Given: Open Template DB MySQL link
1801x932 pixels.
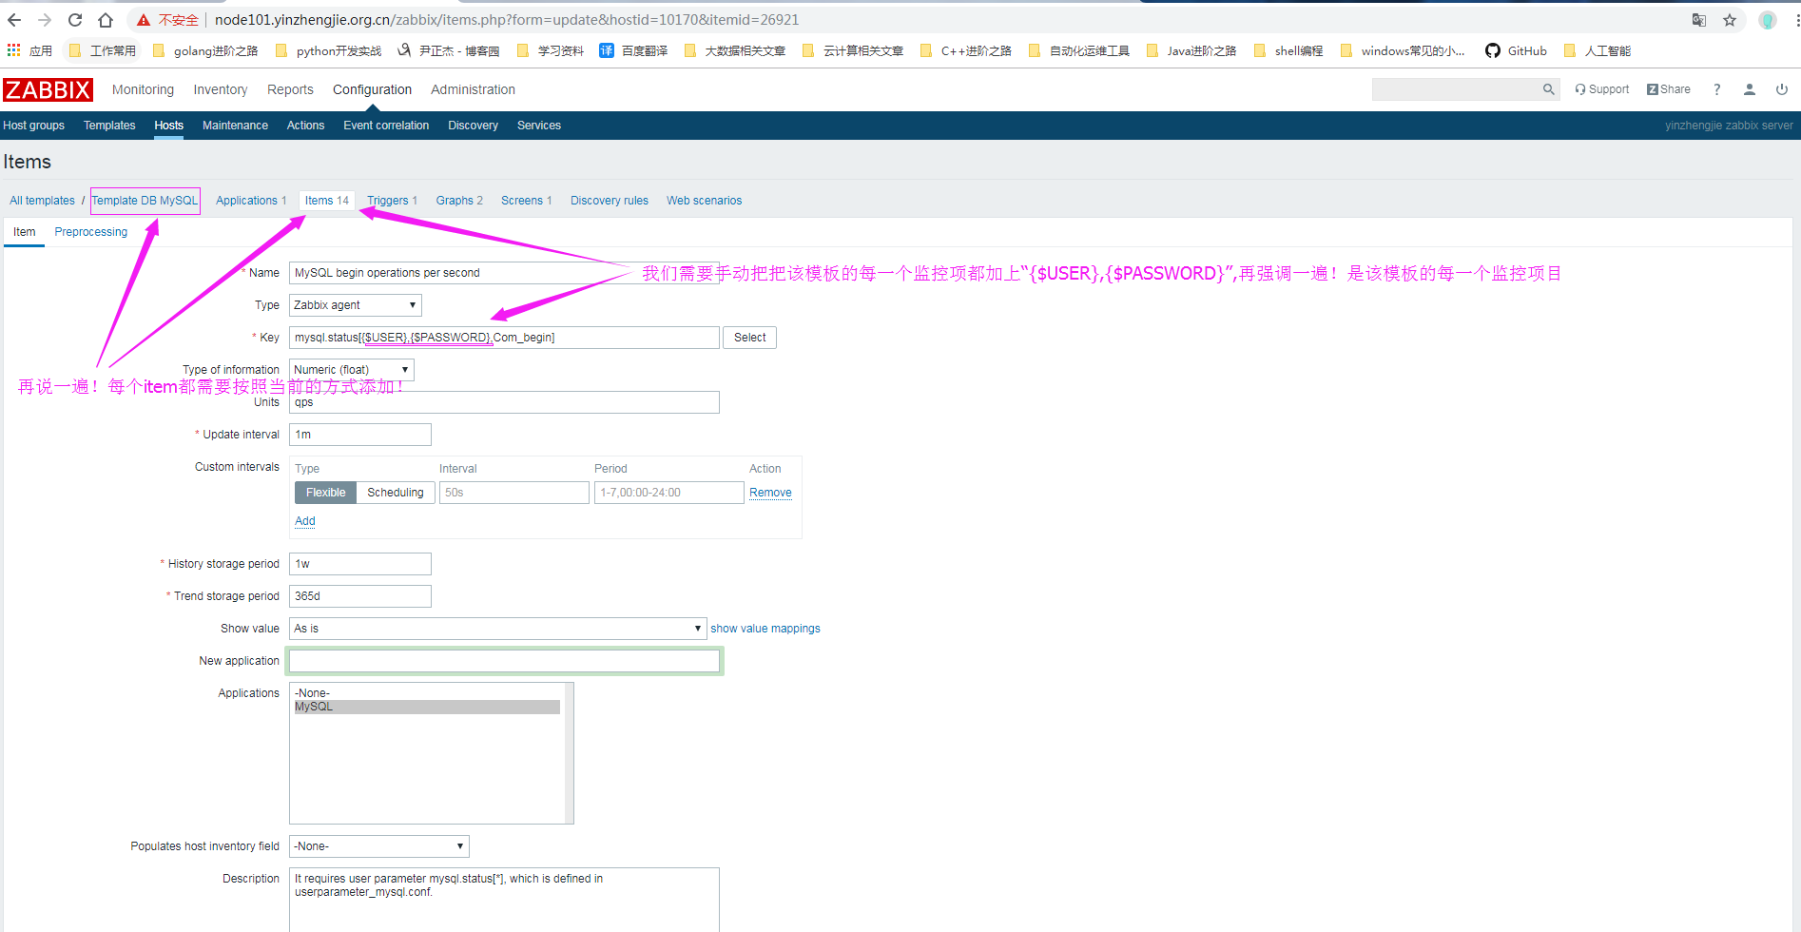Looking at the screenshot, I should [x=145, y=201].
